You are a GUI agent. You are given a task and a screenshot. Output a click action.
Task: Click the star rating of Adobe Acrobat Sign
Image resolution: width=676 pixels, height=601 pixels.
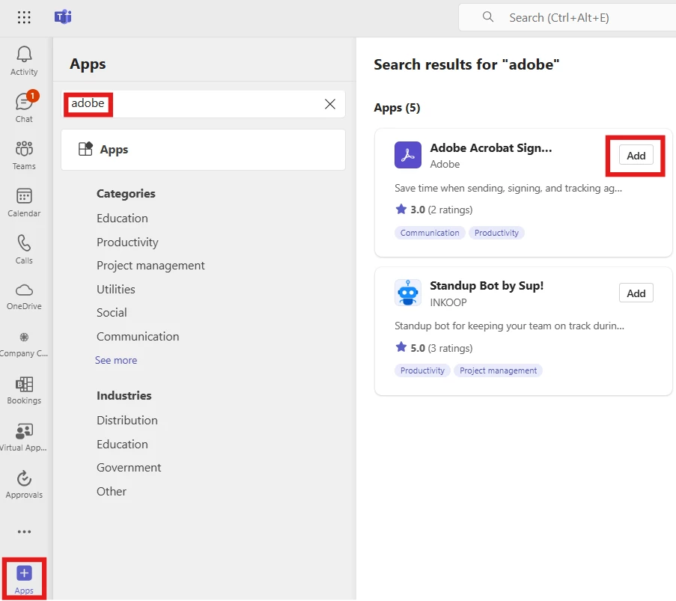coord(433,210)
